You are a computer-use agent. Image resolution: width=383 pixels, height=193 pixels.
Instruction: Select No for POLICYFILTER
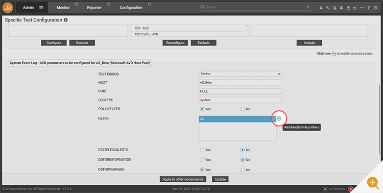pyautogui.click(x=242, y=109)
